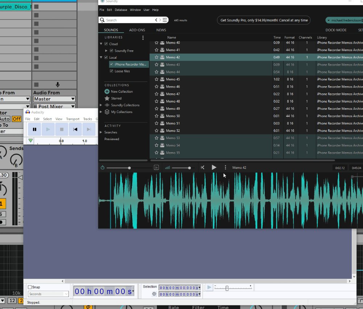Click Audacity play-at-speed button

209,288
